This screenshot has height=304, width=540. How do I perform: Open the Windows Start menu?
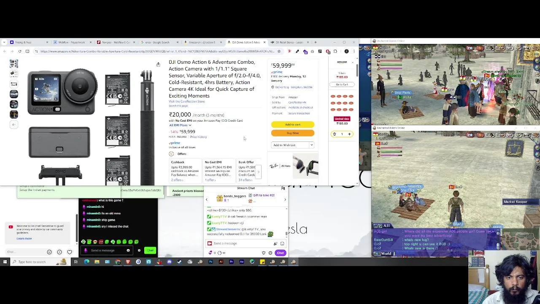point(5,262)
